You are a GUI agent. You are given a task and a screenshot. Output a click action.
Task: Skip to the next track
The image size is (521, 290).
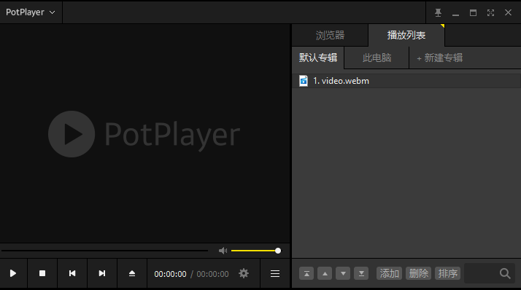(x=102, y=273)
